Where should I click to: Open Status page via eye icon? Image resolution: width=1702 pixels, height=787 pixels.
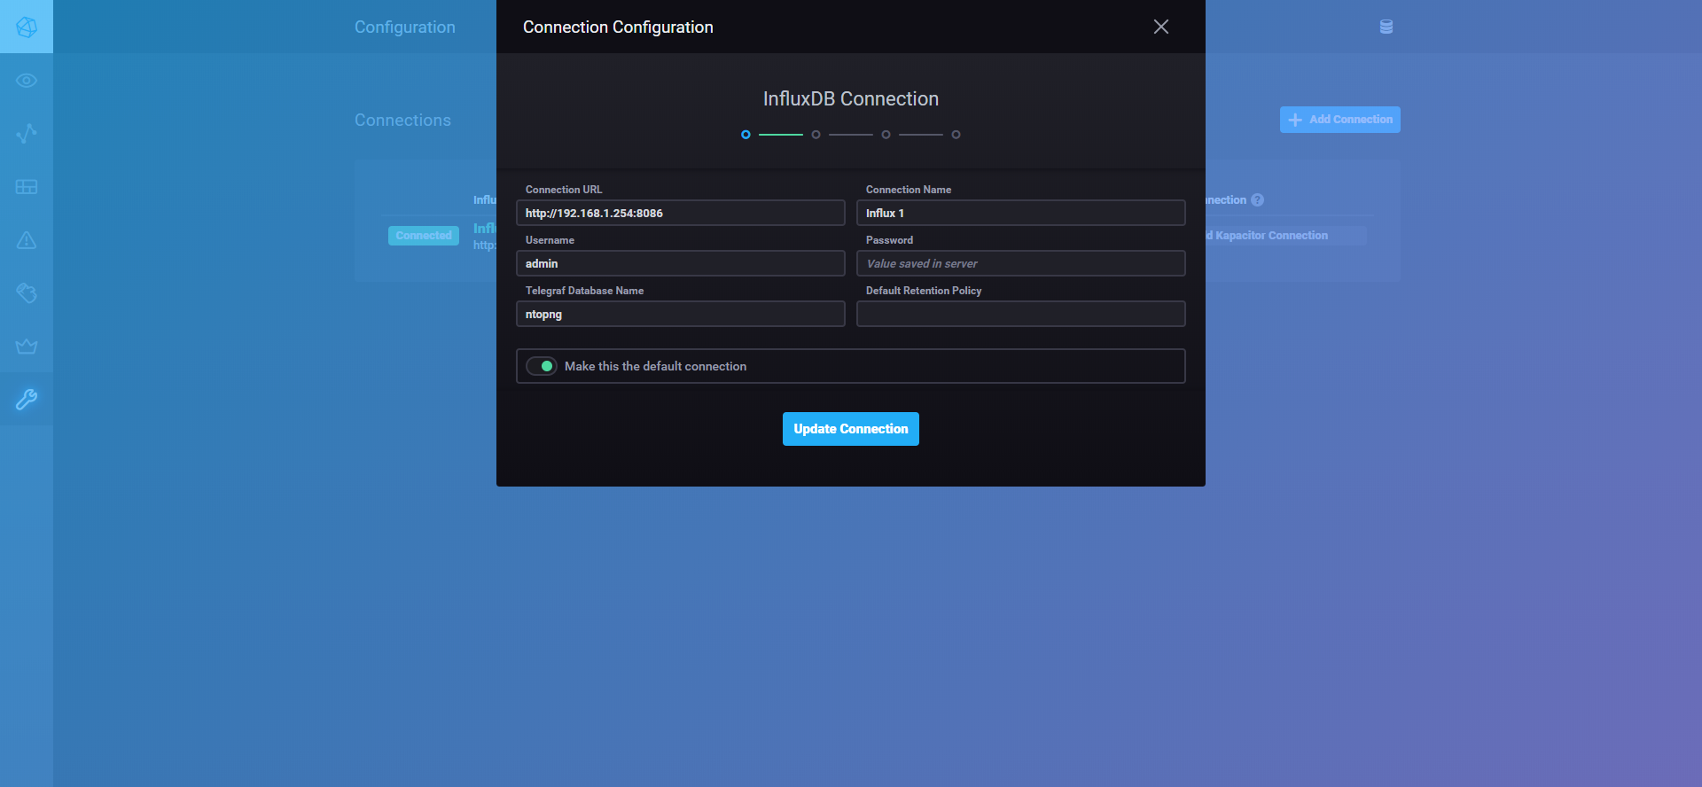[x=27, y=81]
